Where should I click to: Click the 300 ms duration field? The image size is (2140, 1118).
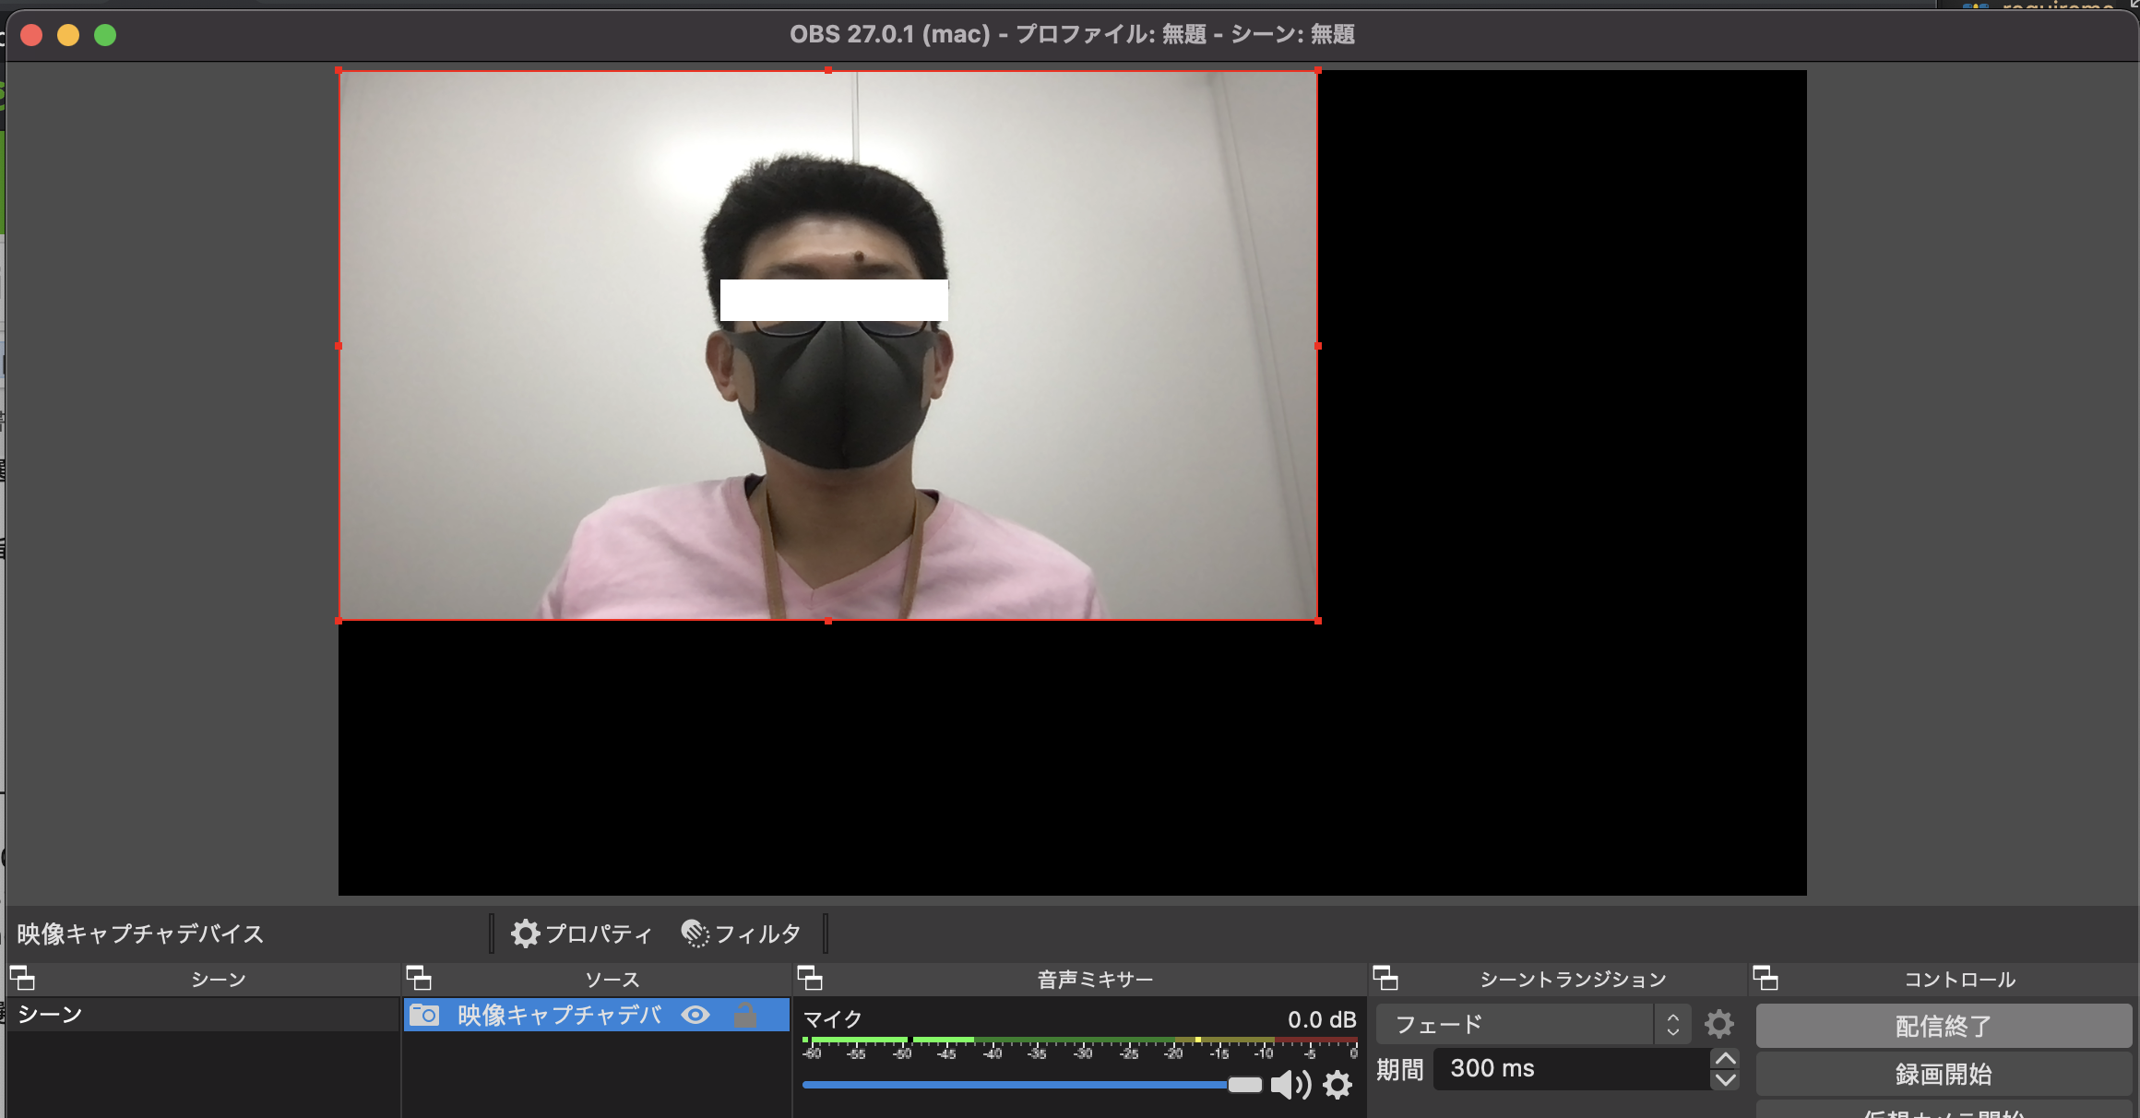[x=1568, y=1069]
